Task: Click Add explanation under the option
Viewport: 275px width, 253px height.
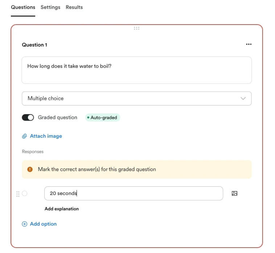Action: [x=62, y=209]
